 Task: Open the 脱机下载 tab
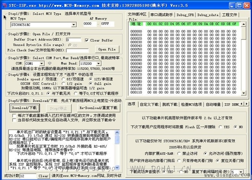click(x=170, y=104)
